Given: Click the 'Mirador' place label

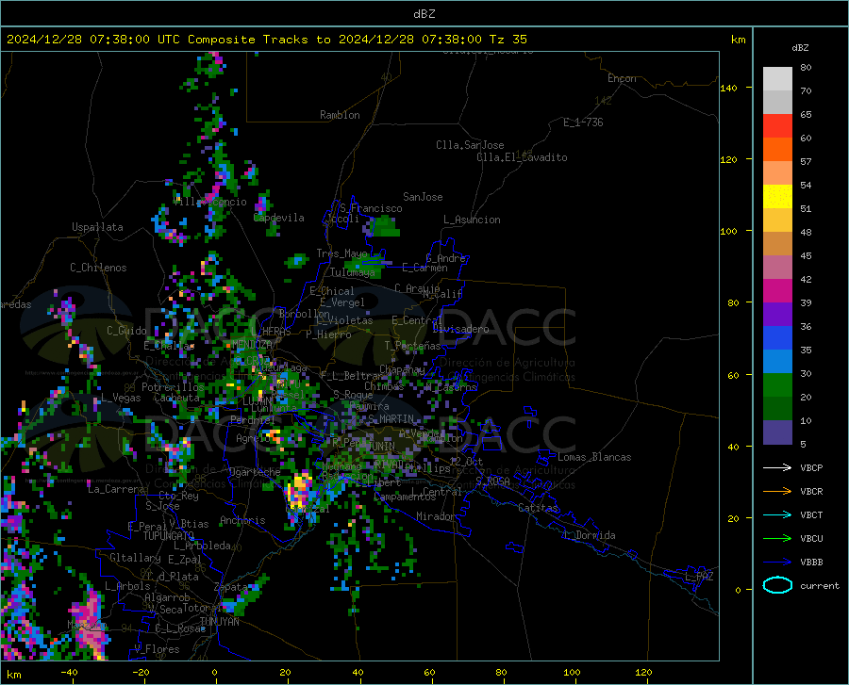Looking at the screenshot, I should [436, 516].
